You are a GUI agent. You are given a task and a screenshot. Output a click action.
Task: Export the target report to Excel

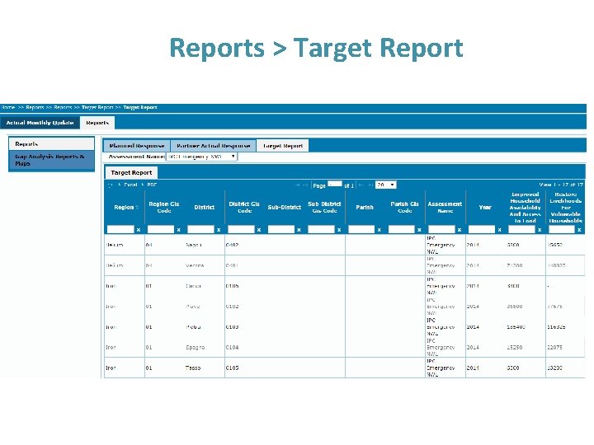(x=128, y=185)
